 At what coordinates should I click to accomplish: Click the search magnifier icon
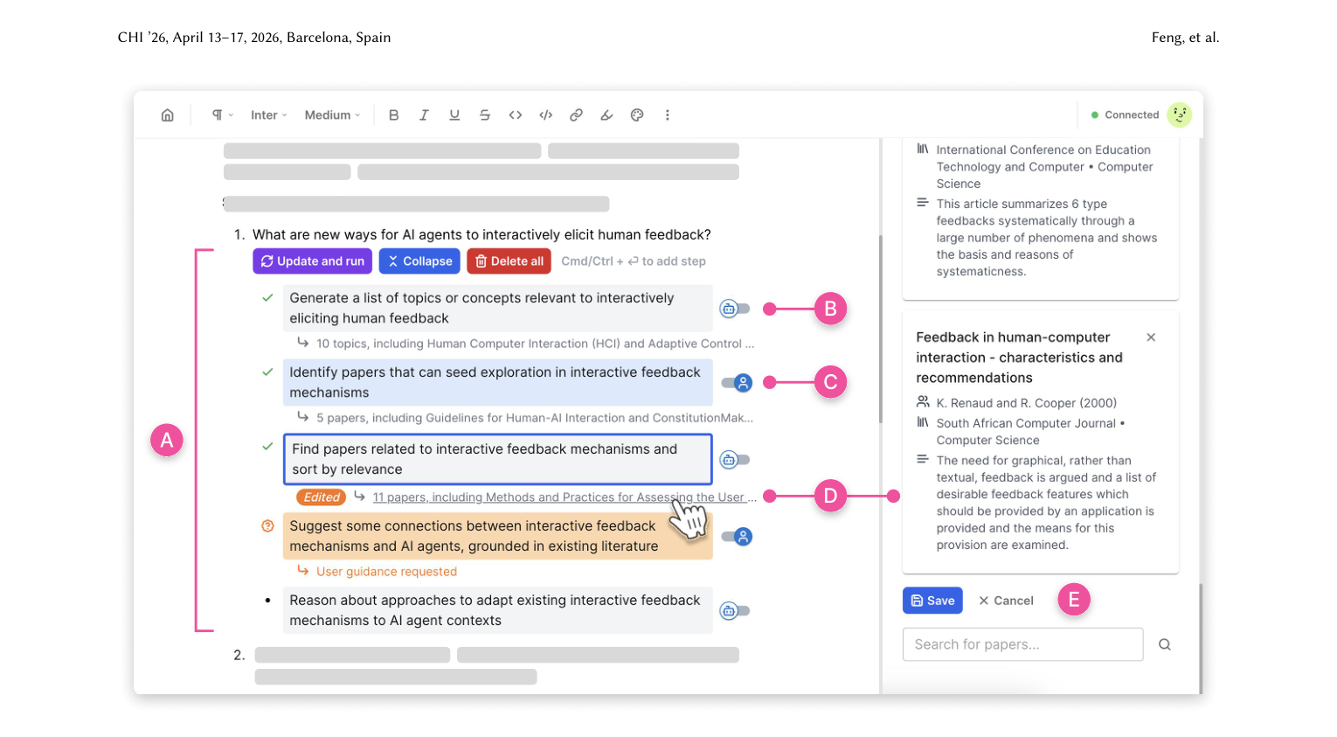point(1165,644)
